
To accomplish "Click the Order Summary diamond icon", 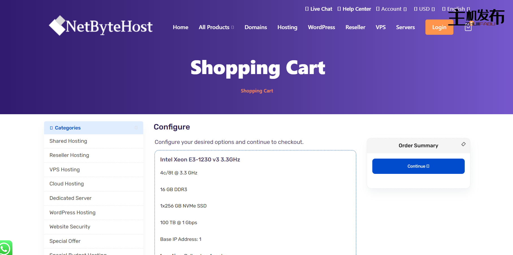I will (464, 144).
